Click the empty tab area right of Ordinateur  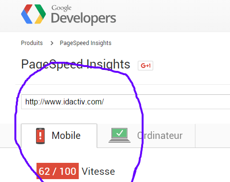pyautogui.click(x=213, y=136)
